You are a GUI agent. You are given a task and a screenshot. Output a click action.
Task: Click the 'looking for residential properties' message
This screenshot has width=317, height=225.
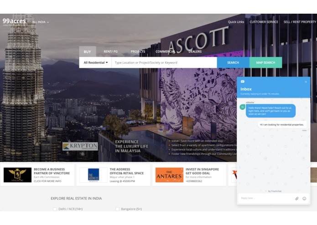282,125
